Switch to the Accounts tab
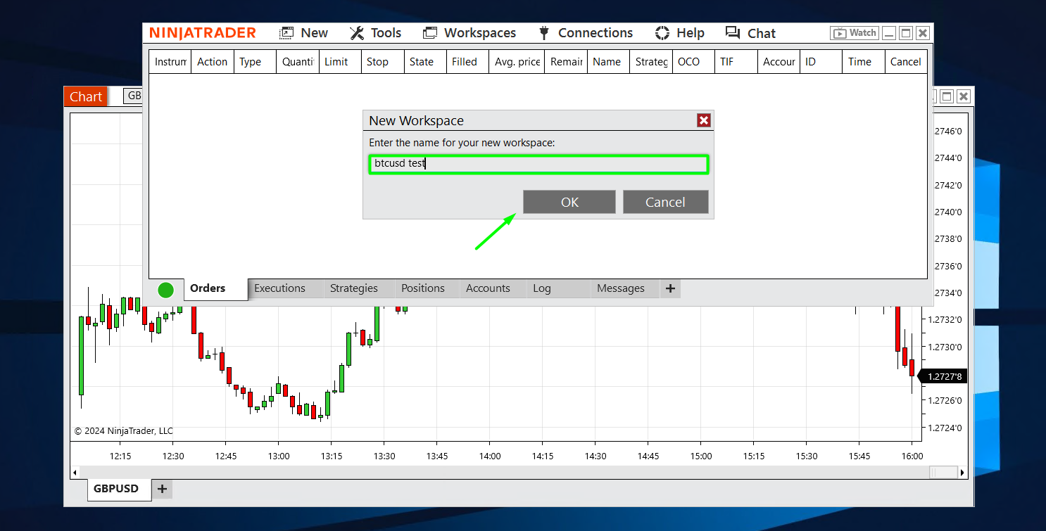This screenshot has height=531, width=1046. (488, 288)
